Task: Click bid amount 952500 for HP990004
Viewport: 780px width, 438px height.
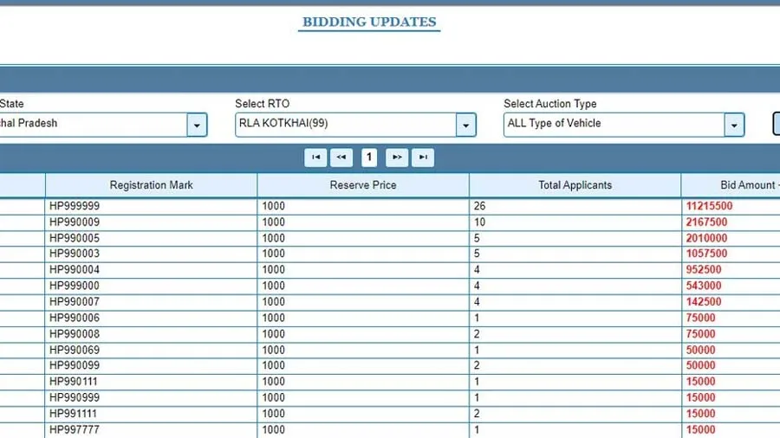Action: point(703,270)
